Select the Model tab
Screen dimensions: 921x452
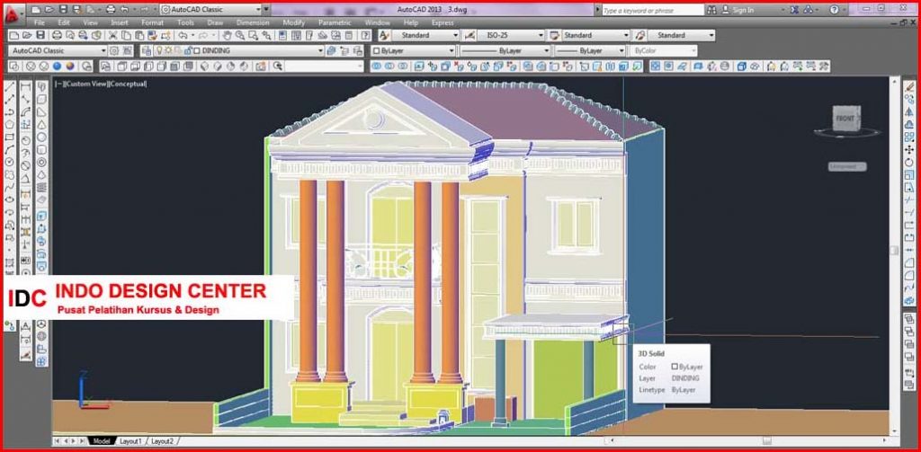pos(102,441)
